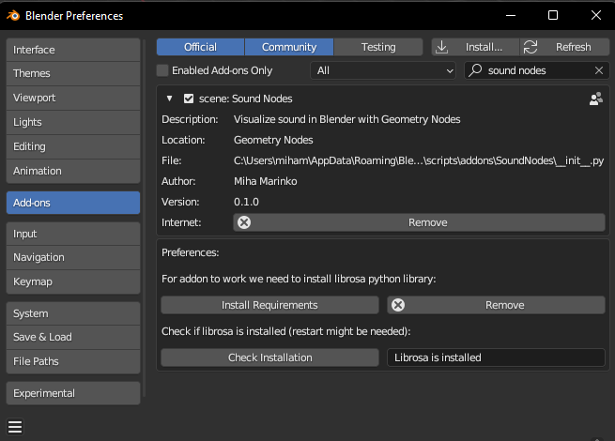
Task: Go to the Lights section
Action: (x=73, y=122)
